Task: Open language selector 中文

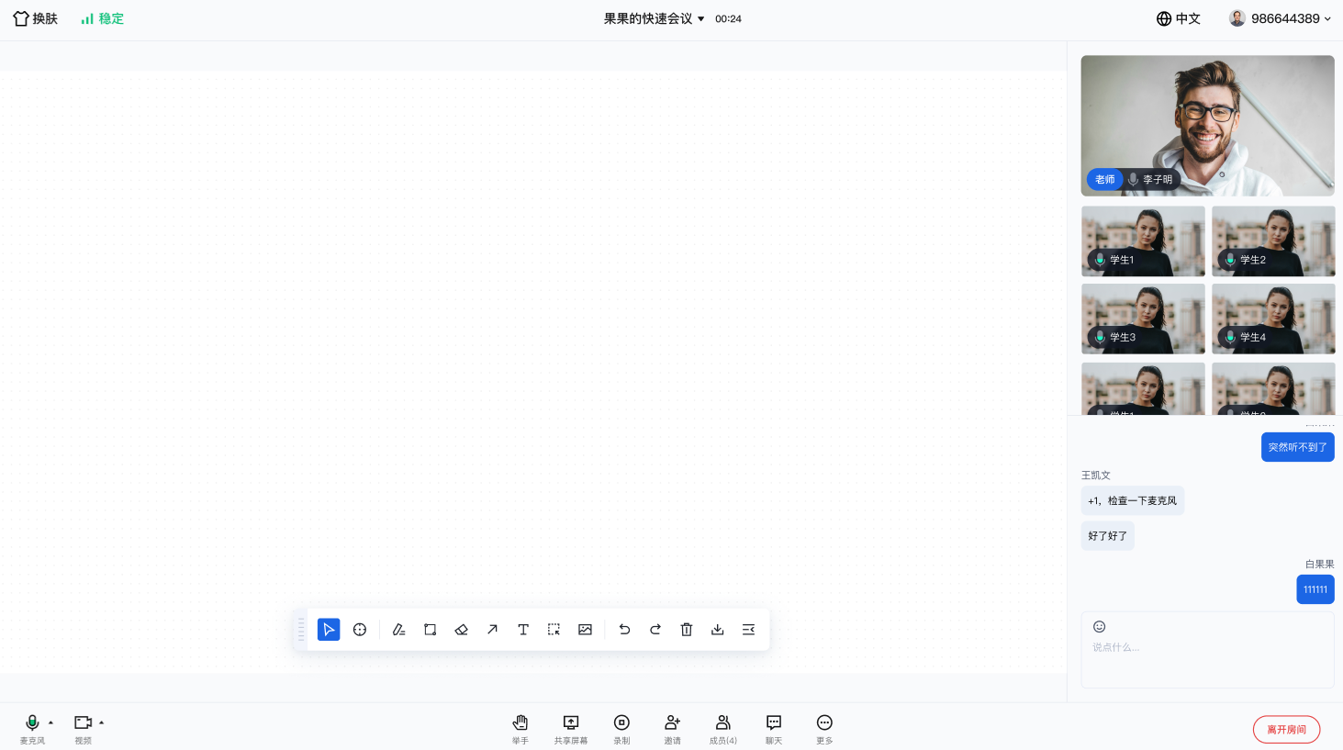Action: pyautogui.click(x=1179, y=18)
